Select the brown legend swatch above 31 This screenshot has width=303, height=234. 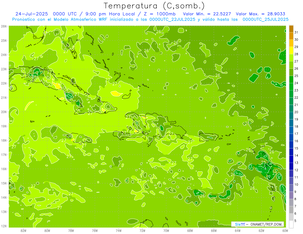pyautogui.click(x=291, y=29)
